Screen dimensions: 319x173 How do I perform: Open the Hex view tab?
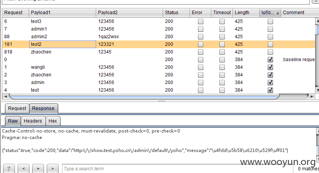(53, 121)
